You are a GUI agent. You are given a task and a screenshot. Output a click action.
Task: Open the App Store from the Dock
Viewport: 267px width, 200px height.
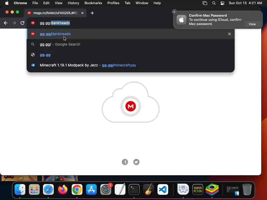pyautogui.click(x=91, y=190)
